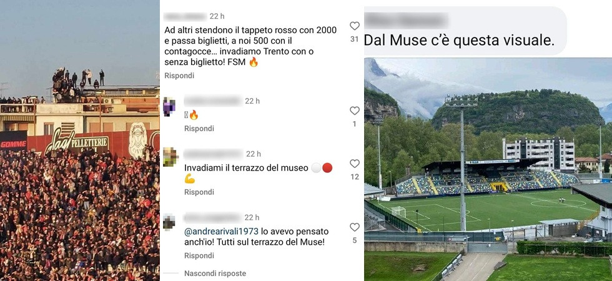The image size is (612, 281).
Task: Like the 'Invadiami il terrazzo del museo' comment
Action: pos(355,164)
